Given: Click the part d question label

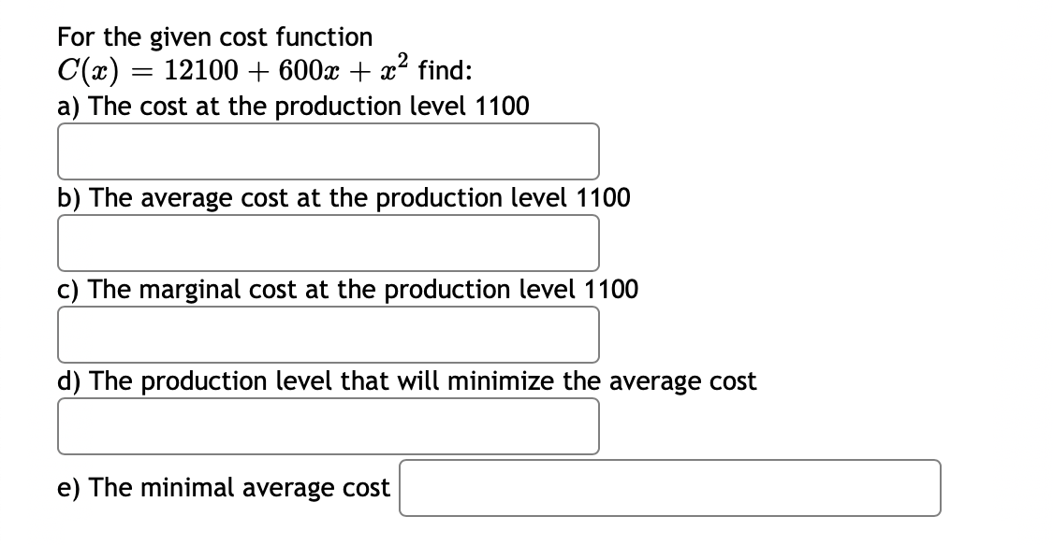Looking at the screenshot, I should (x=406, y=380).
